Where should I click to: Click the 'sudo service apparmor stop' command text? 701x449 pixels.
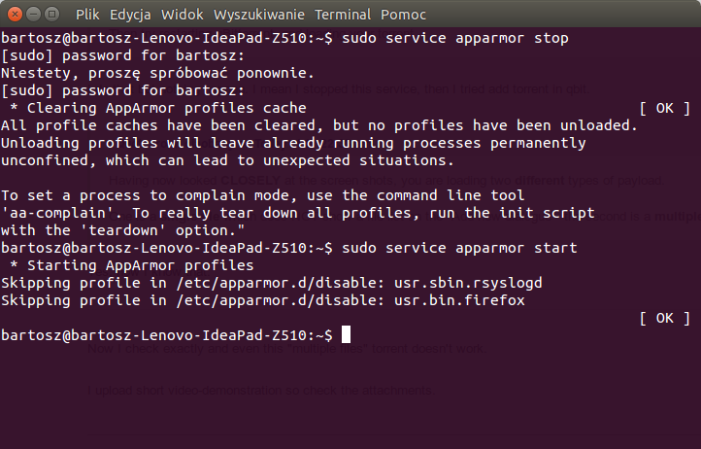coord(455,38)
